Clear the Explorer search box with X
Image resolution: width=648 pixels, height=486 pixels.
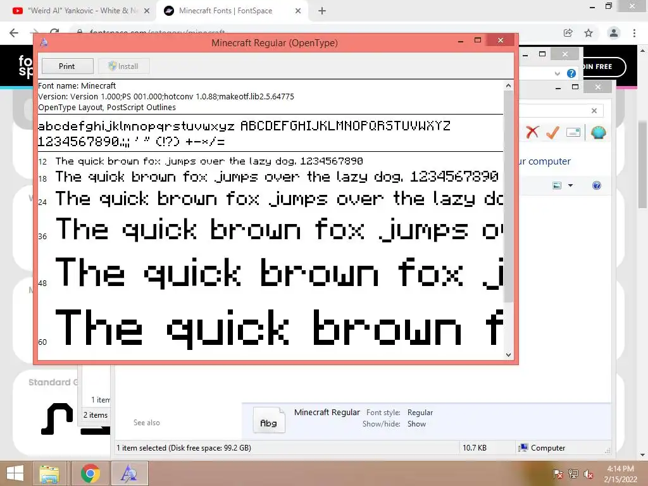[x=594, y=111]
